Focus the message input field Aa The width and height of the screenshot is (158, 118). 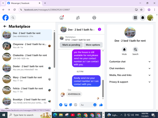(x=86, y=105)
